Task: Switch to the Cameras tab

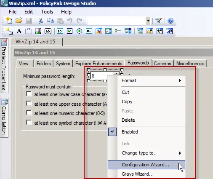Action: [x=162, y=64]
